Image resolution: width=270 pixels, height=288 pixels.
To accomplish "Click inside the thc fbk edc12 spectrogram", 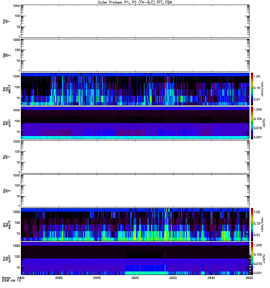I will pyautogui.click(x=135, y=224).
